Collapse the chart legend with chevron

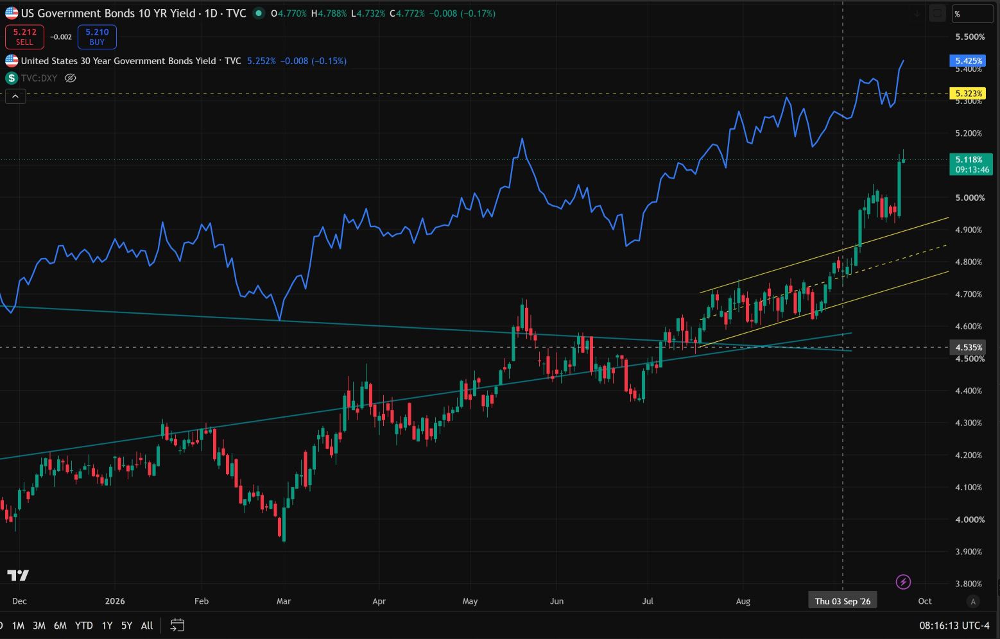pos(15,97)
